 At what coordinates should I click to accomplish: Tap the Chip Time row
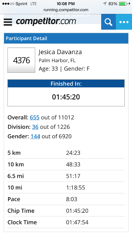(x=66, y=211)
